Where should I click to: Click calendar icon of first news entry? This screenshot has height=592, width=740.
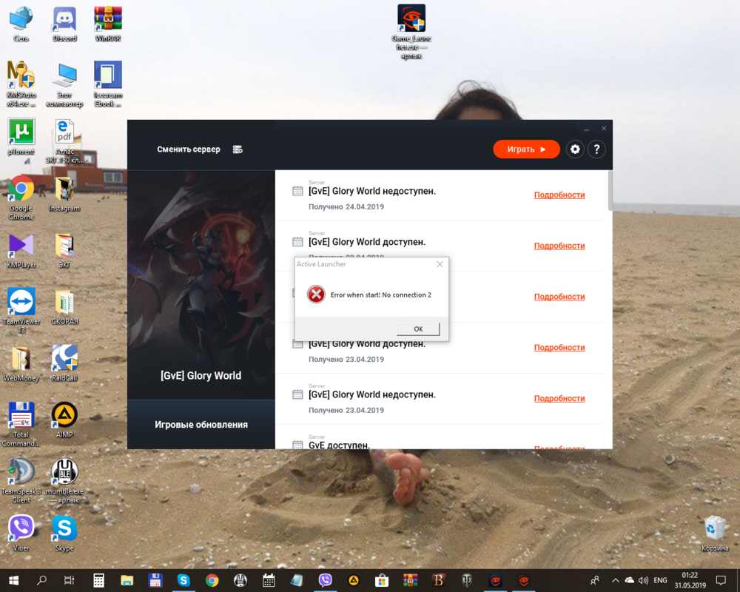pos(297,191)
